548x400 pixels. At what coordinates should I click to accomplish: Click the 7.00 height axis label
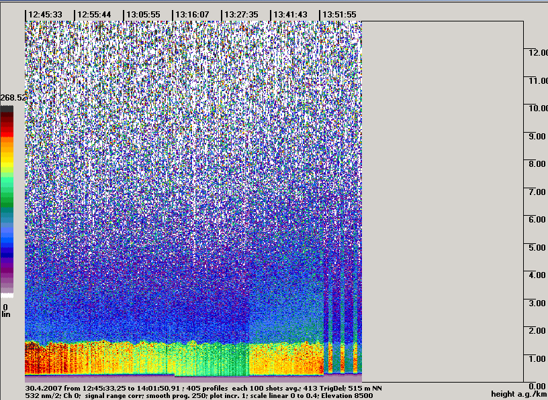click(x=537, y=192)
